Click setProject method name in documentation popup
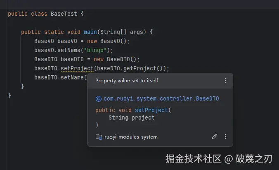The width and height of the screenshot is (279, 170). click(151, 110)
